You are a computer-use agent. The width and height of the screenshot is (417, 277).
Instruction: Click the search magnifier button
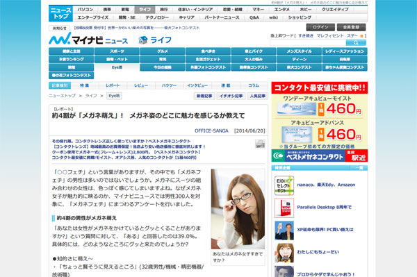pyautogui.click(x=356, y=42)
